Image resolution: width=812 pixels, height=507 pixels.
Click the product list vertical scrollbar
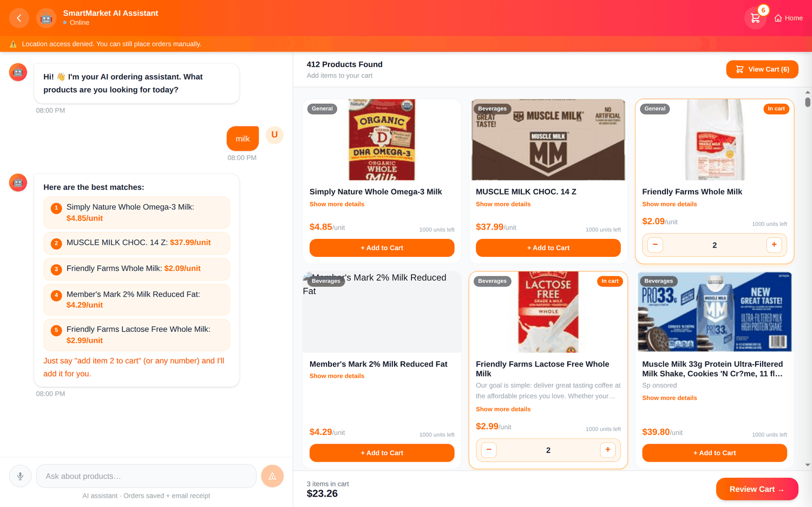[x=808, y=102]
